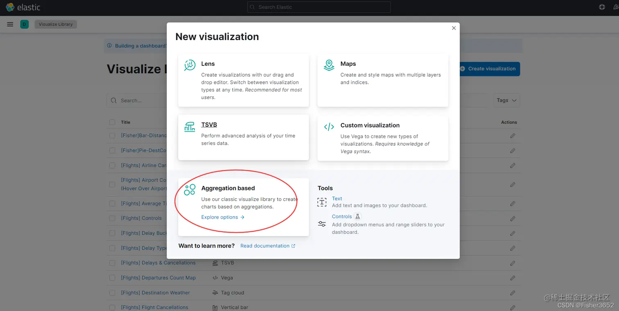This screenshot has width=619, height=311.
Task: Open [Flights] Destination Weather visualization
Action: click(x=155, y=293)
